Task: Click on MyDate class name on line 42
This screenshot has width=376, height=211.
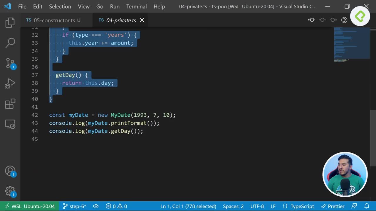Action: 120,115
